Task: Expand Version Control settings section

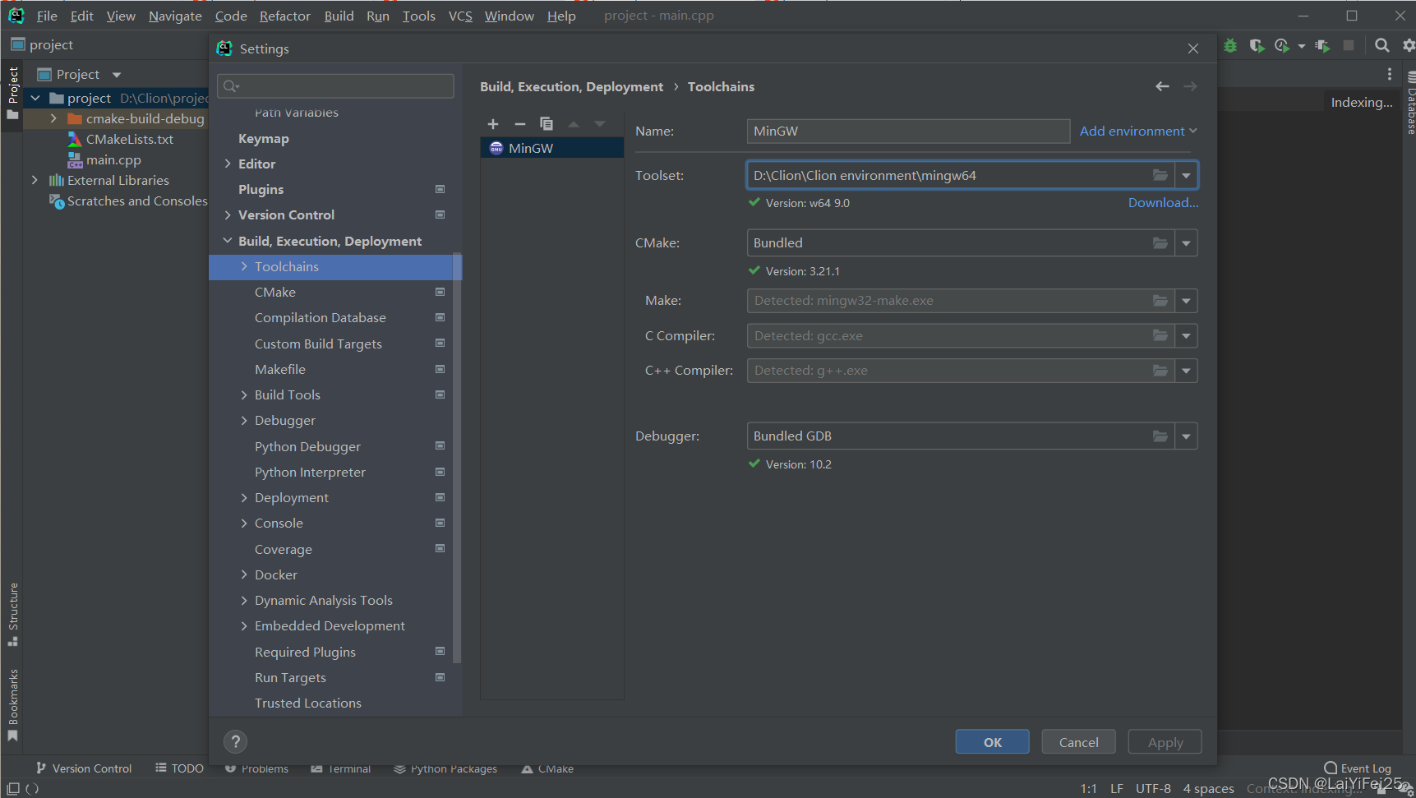Action: click(228, 215)
